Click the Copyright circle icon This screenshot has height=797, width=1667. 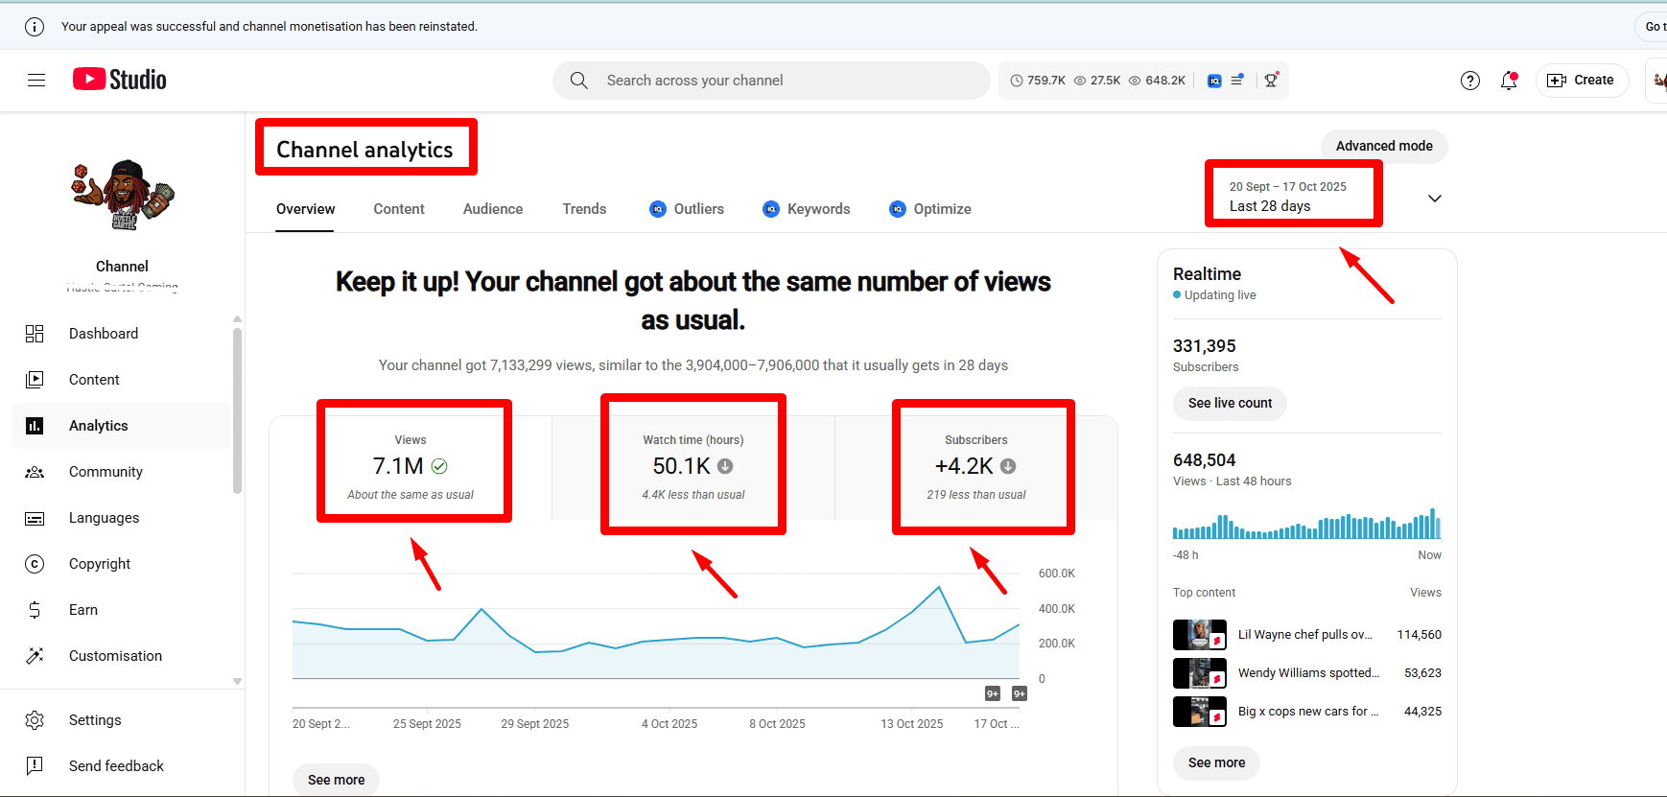click(x=35, y=564)
